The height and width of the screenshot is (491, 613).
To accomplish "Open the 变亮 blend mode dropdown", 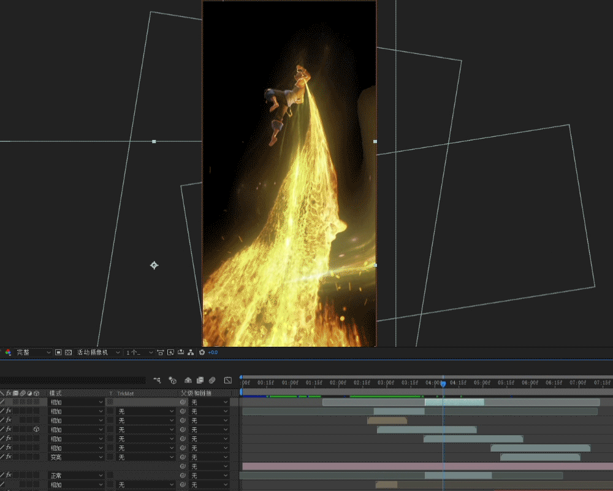I will coord(77,457).
